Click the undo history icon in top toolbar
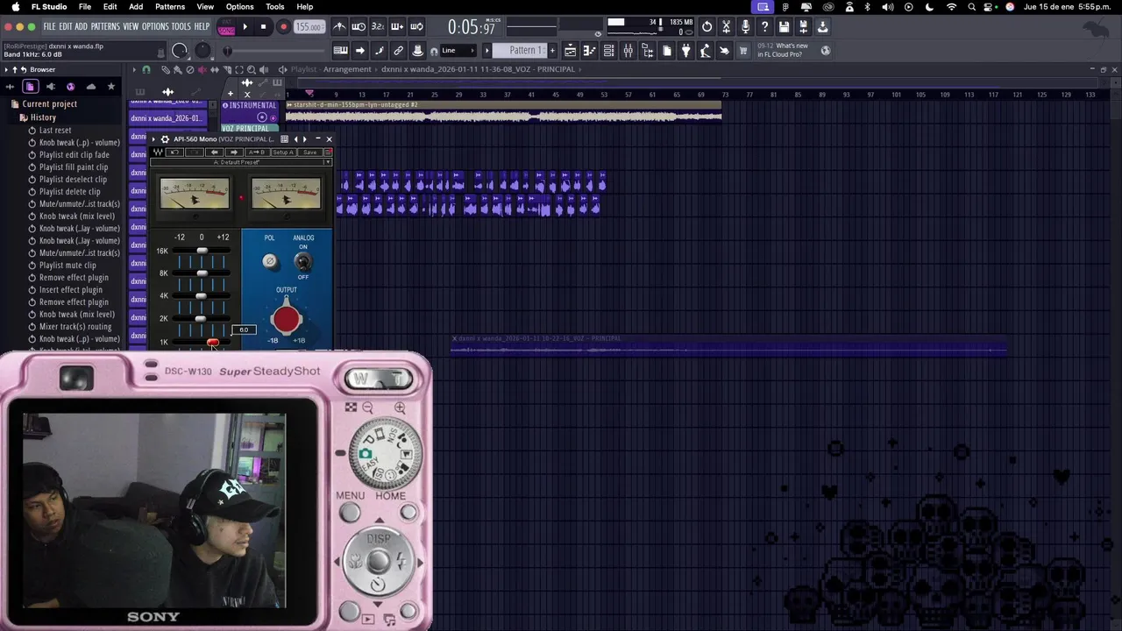 [707, 27]
